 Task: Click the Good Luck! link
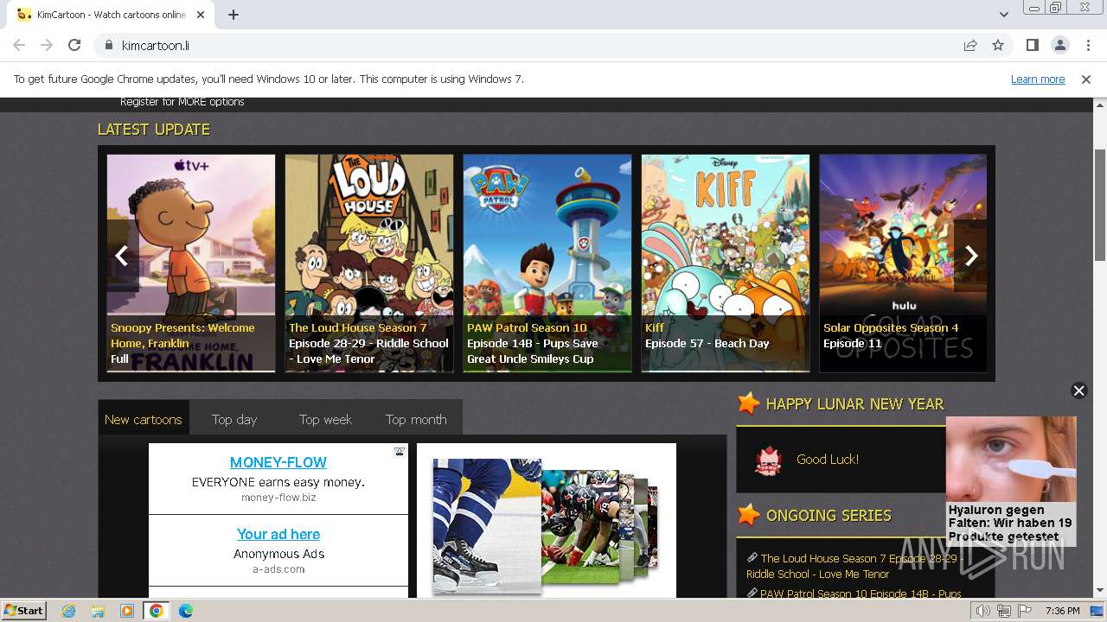[828, 459]
